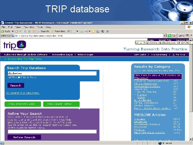193x145 pixels.
Task: Open the Forward button history dropdown
Action: pos(20,31)
